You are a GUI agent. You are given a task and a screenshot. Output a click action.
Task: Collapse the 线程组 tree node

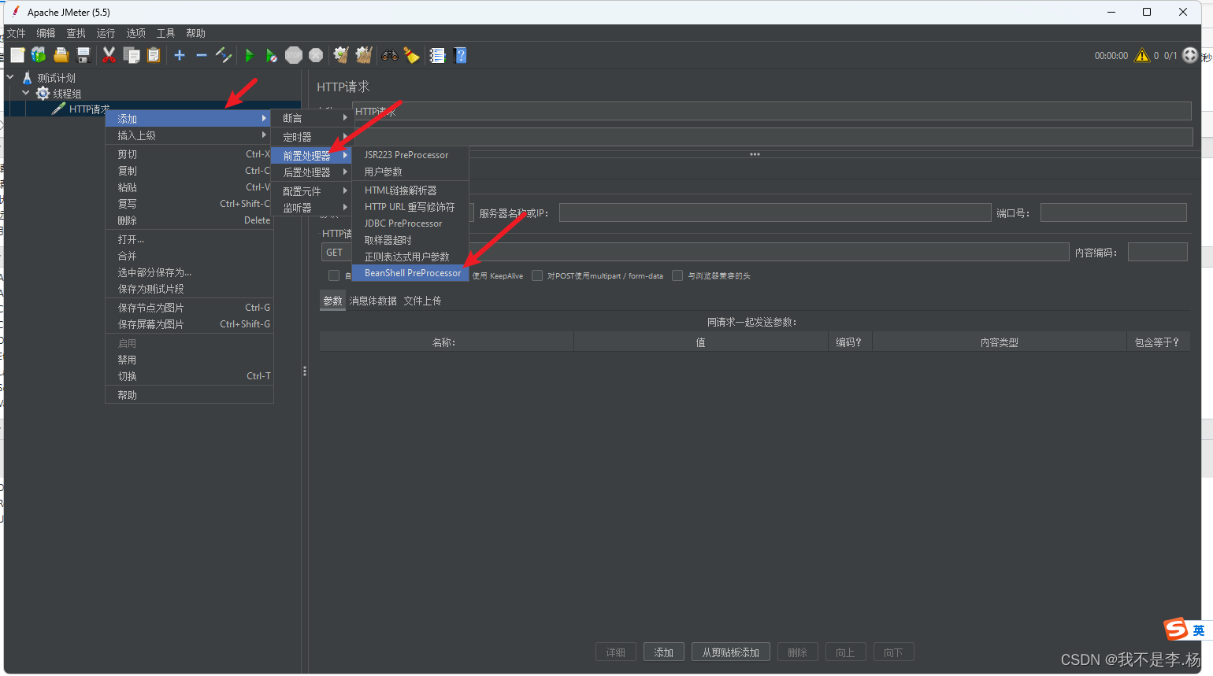point(26,93)
